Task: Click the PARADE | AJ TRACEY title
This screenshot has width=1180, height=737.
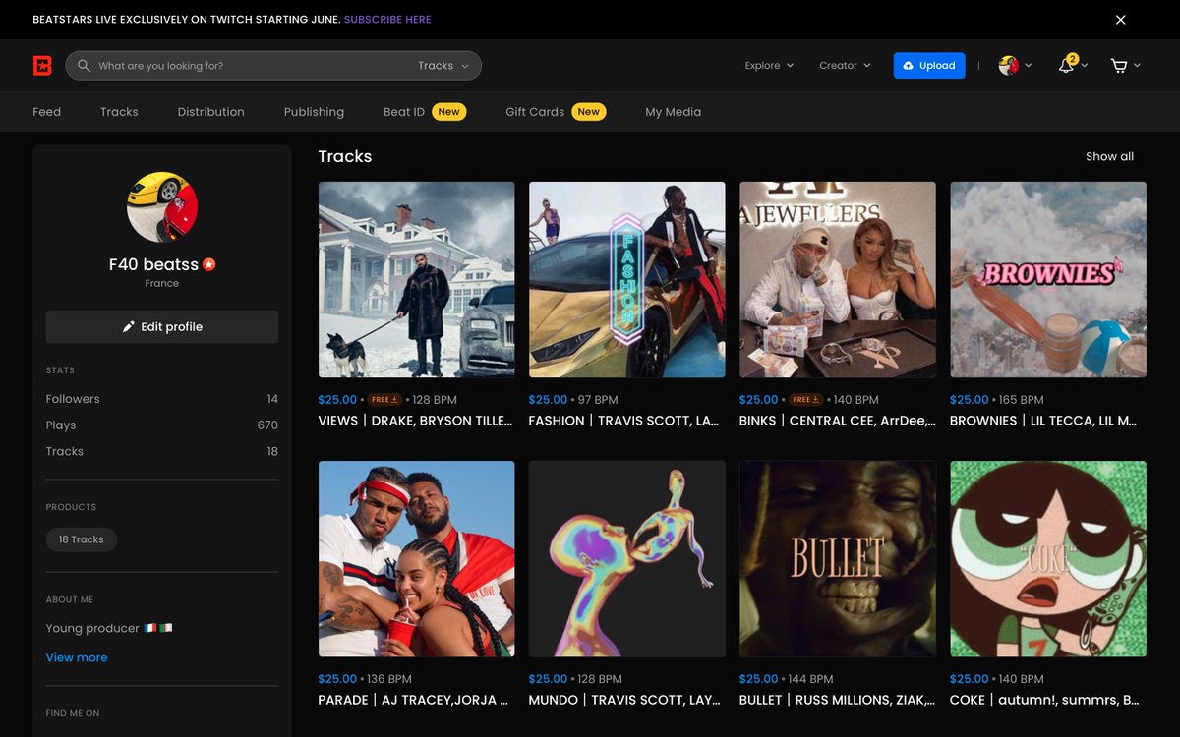Action: pyautogui.click(x=413, y=700)
